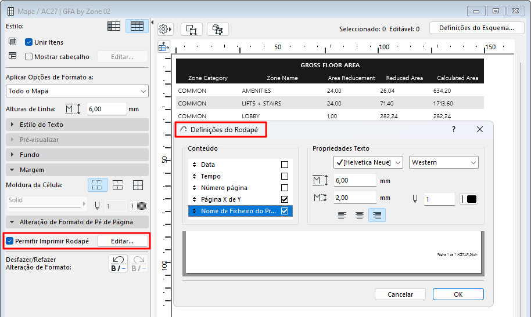Collapse left panel with the small arrow
This screenshot has width=531, height=317.
tap(152, 22)
